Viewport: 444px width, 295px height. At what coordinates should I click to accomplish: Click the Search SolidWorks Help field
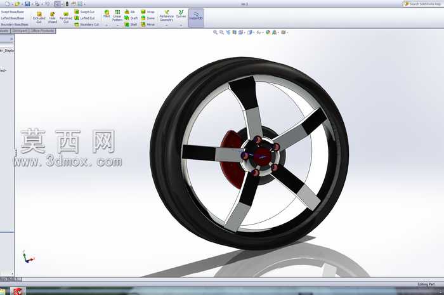pyautogui.click(x=423, y=4)
